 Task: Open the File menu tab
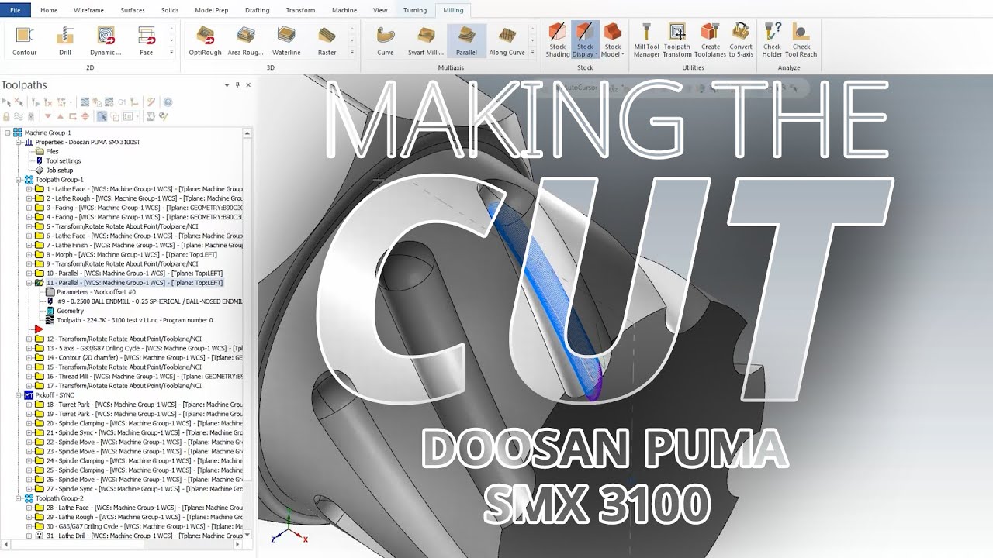tap(16, 10)
